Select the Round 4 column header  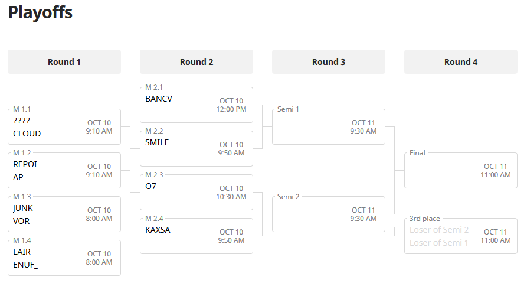(461, 62)
